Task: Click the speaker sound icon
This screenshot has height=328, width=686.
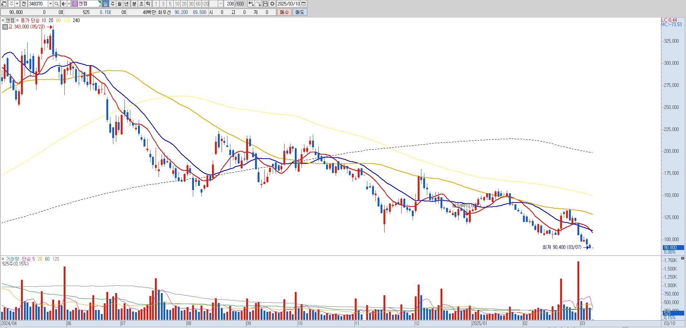Action: (64, 4)
